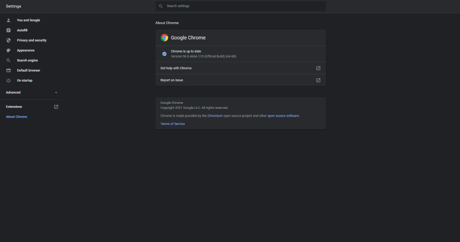Image resolution: width=460 pixels, height=242 pixels.
Task: Click the Version 96.0.4664.110 text
Action: click(x=203, y=57)
